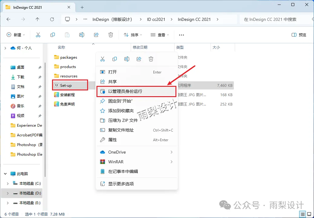Select 共享 in the context menu
Image resolution: width=314 pixels, height=218 pixels.
(x=137, y=82)
